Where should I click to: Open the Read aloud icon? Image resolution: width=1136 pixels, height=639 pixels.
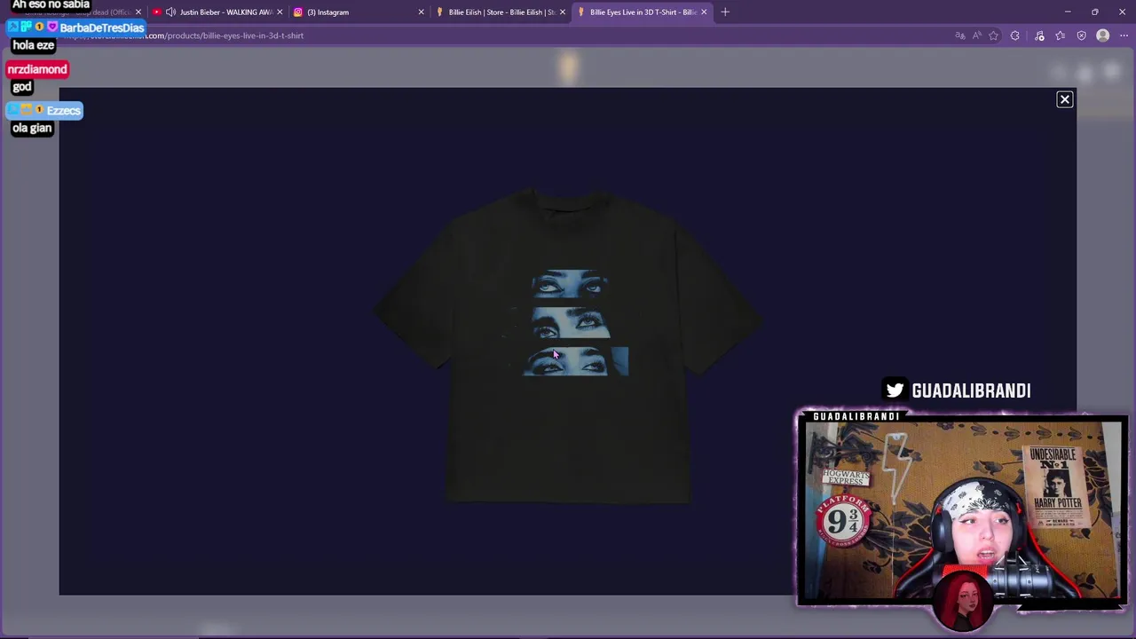click(x=977, y=35)
